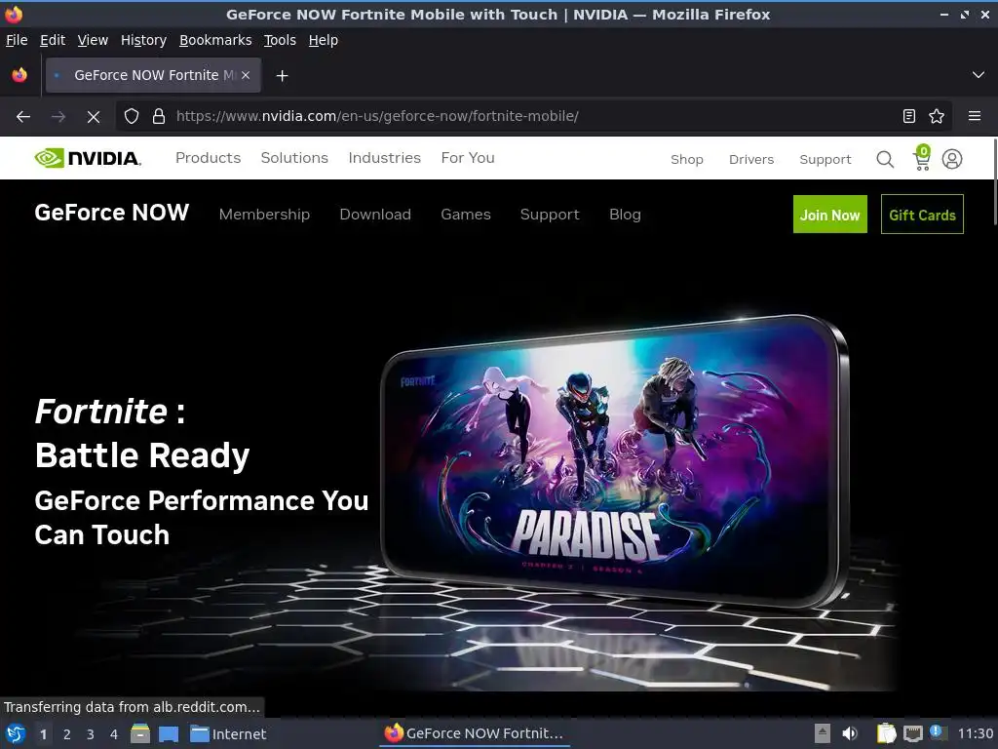Screen dimensions: 998x749
Task: Switch to workspace 3
Action: point(91,734)
